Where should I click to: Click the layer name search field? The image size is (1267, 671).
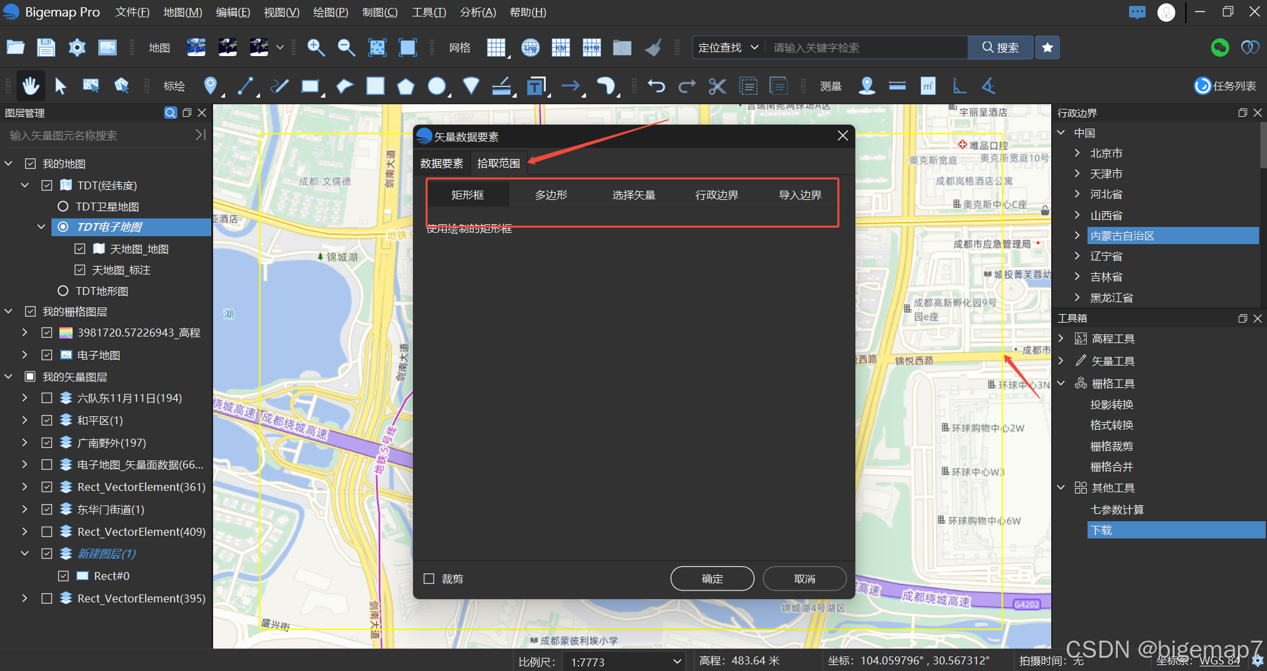point(99,135)
